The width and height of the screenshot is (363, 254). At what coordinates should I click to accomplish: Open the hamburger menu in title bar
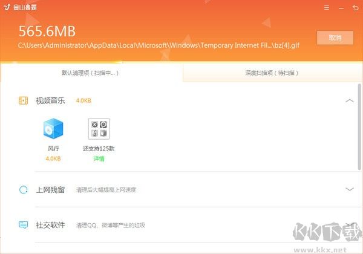(327, 8)
